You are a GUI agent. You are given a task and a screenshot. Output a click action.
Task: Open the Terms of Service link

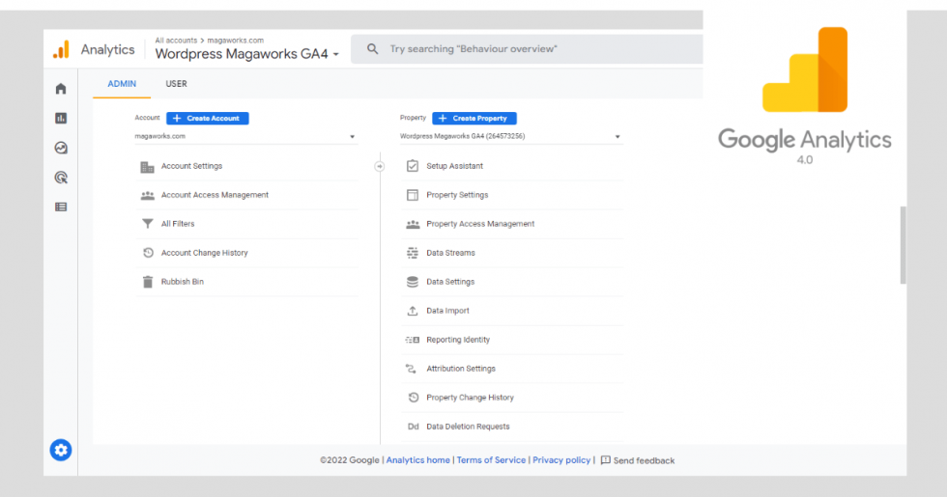click(491, 460)
